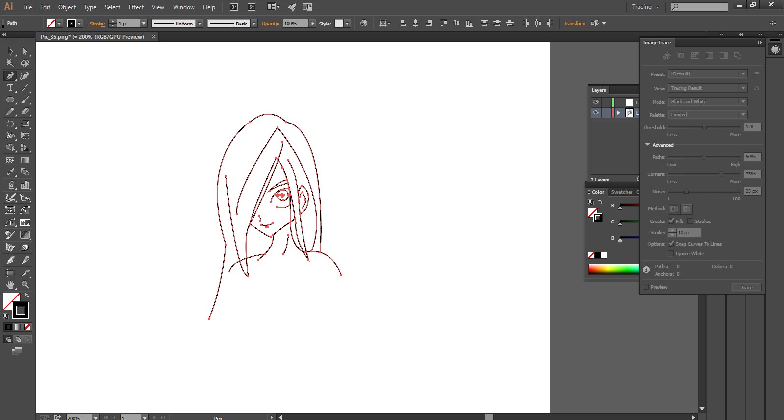This screenshot has width=784, height=420.
Task: Open the Palette dropdown showing Limited
Action: pyautogui.click(x=708, y=115)
